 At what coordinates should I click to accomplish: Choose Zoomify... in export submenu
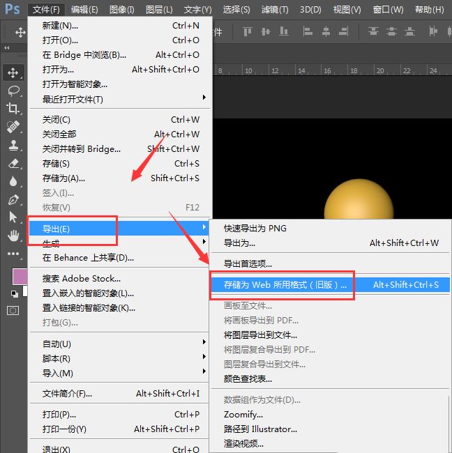tap(330, 414)
